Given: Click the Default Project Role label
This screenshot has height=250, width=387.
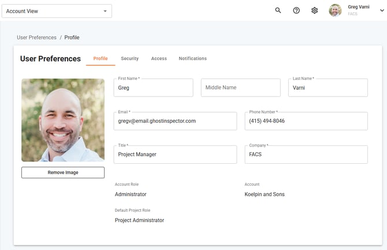Looking at the screenshot, I should tap(132, 211).
